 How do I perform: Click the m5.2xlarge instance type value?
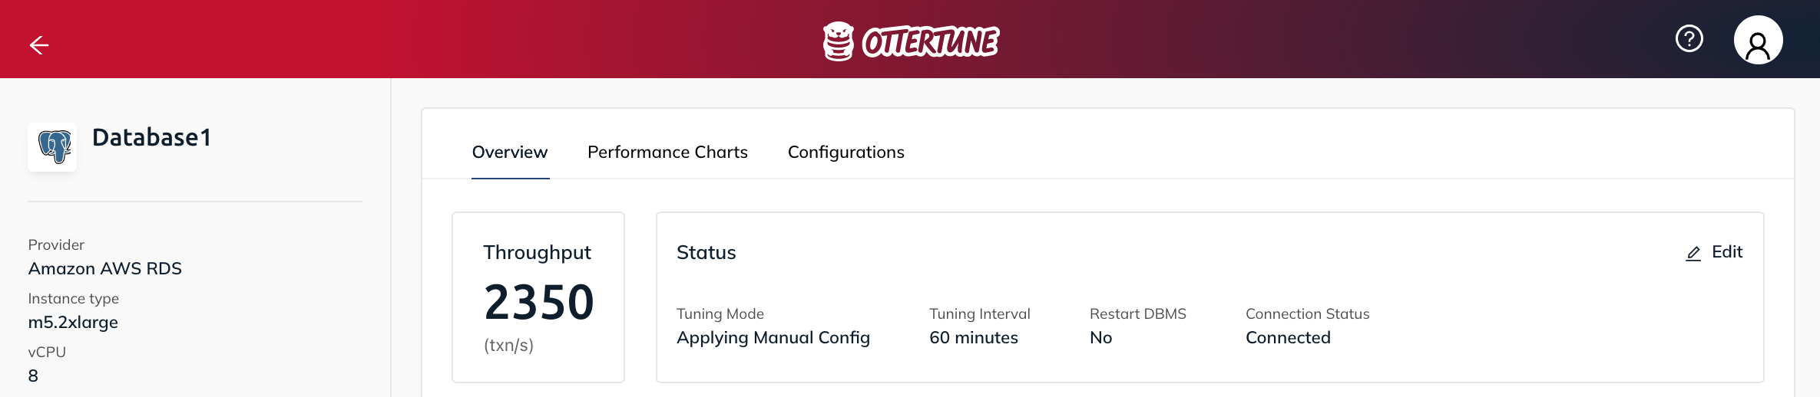[x=73, y=322]
